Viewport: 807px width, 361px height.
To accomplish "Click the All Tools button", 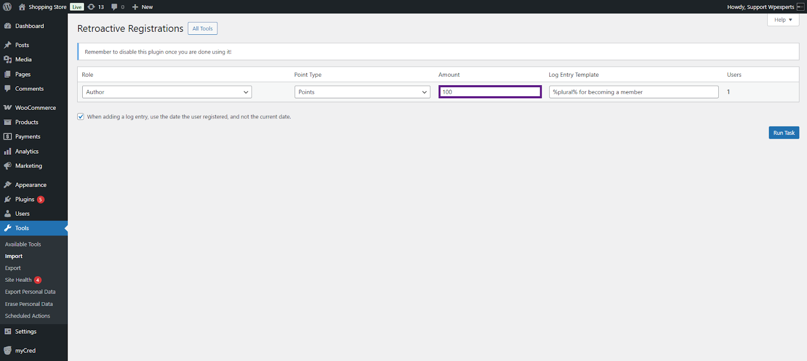I will (x=202, y=29).
